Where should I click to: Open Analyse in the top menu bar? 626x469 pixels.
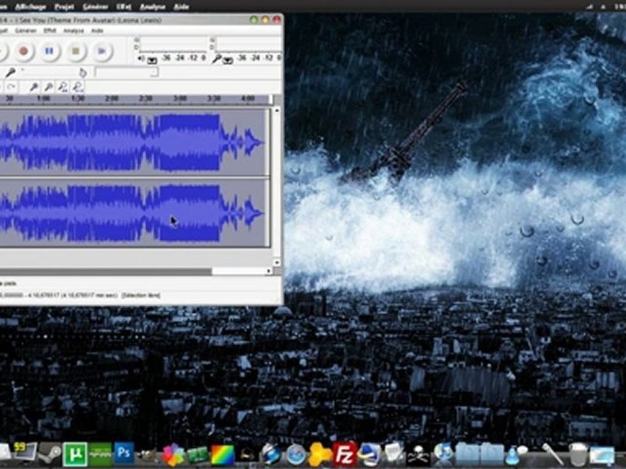tap(153, 7)
